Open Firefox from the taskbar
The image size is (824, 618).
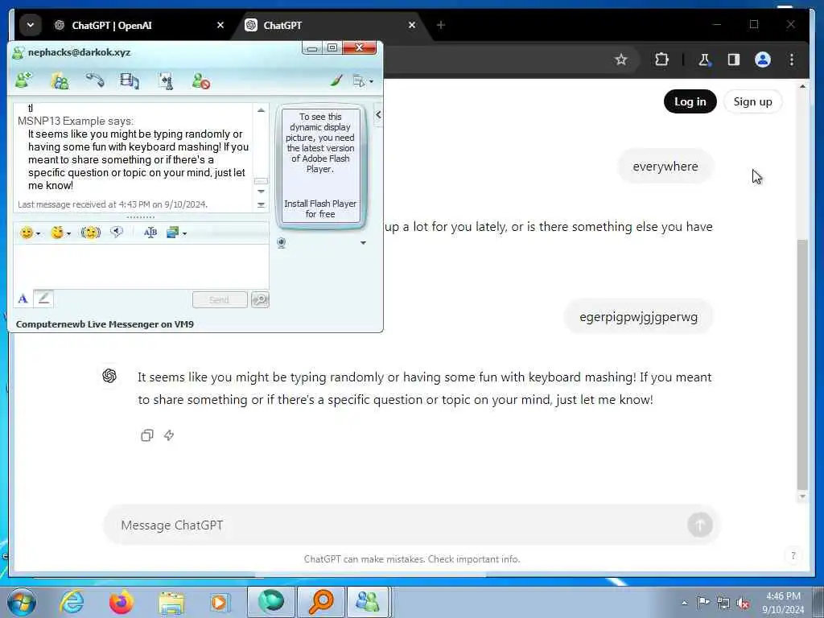coord(122,602)
